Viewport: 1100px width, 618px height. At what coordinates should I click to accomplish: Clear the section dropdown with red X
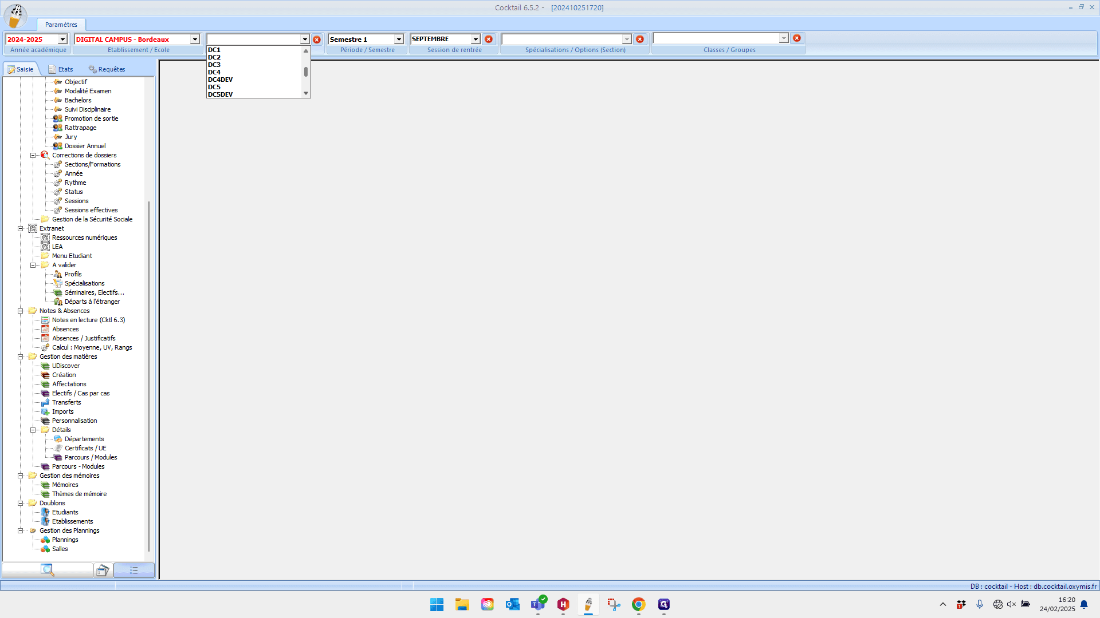[x=317, y=39]
